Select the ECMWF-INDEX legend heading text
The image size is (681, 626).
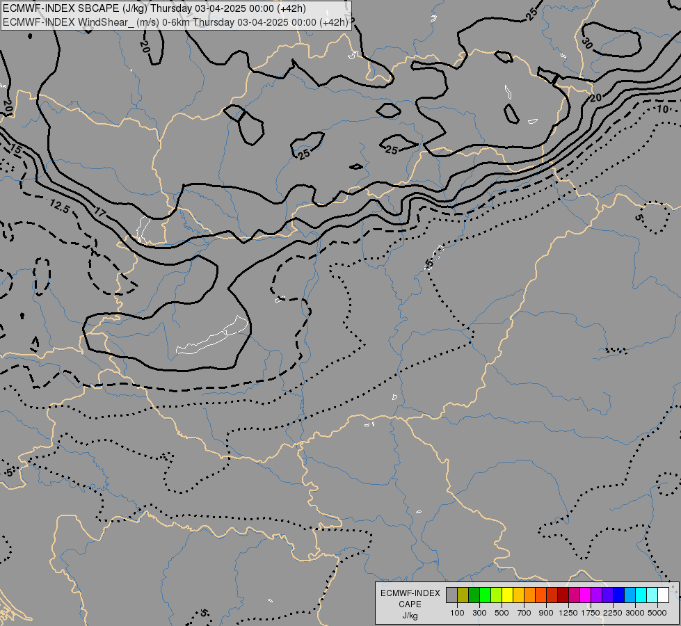410,593
